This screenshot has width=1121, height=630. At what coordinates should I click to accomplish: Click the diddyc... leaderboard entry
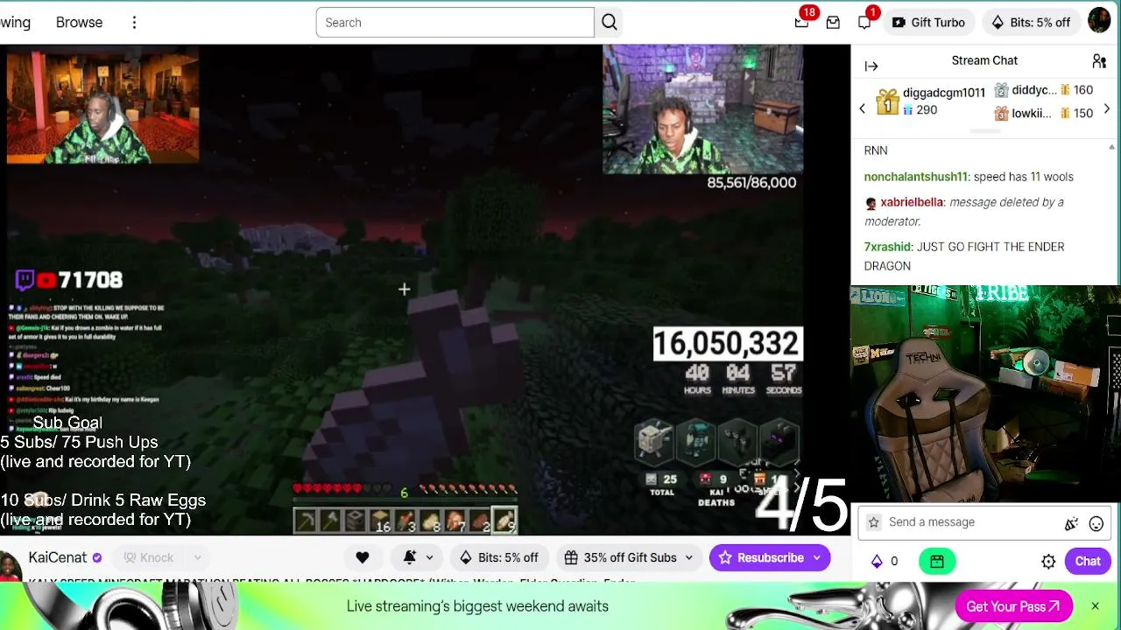(x=1043, y=90)
